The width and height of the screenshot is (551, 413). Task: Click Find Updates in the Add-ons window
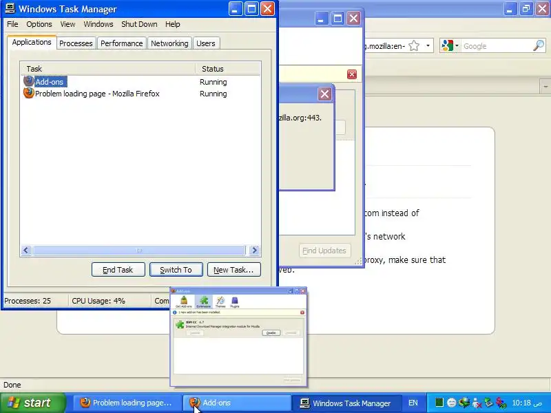point(324,251)
